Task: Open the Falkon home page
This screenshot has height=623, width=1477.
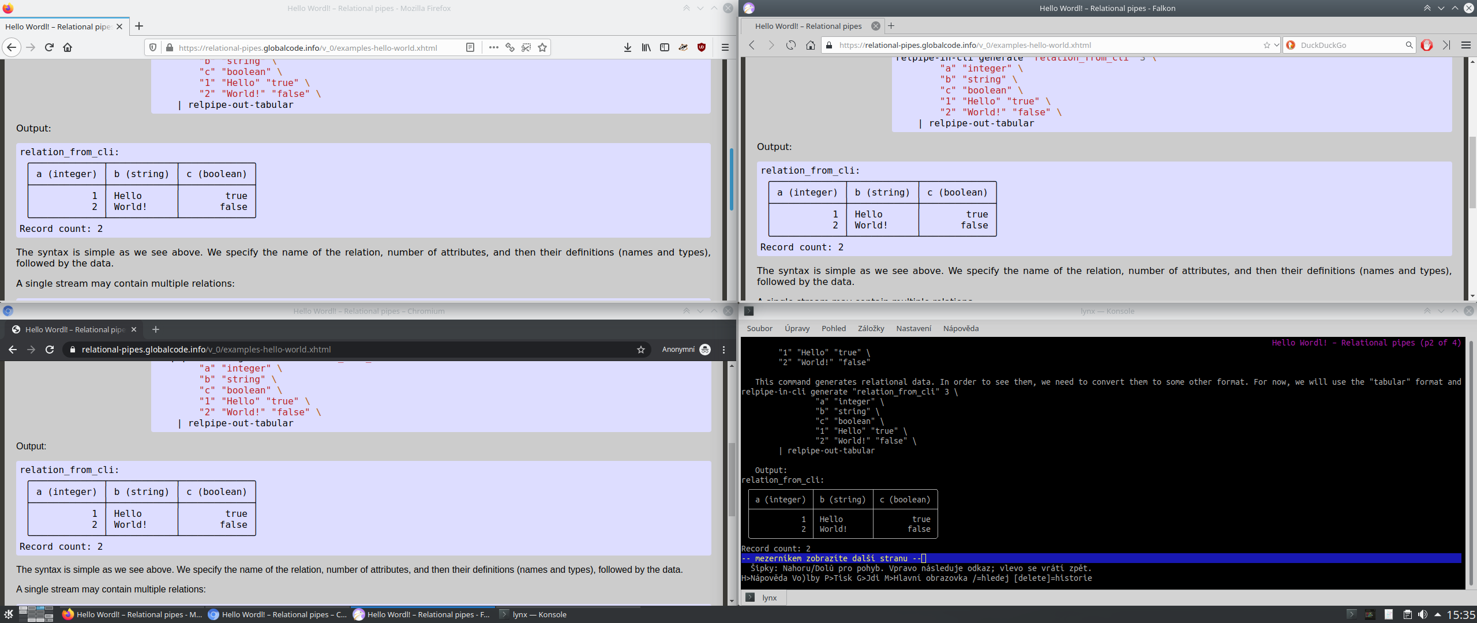Action: [x=811, y=45]
